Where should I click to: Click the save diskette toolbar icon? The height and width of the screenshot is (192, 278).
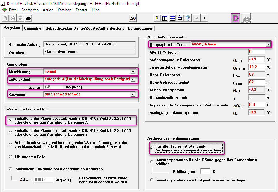(21, 18)
